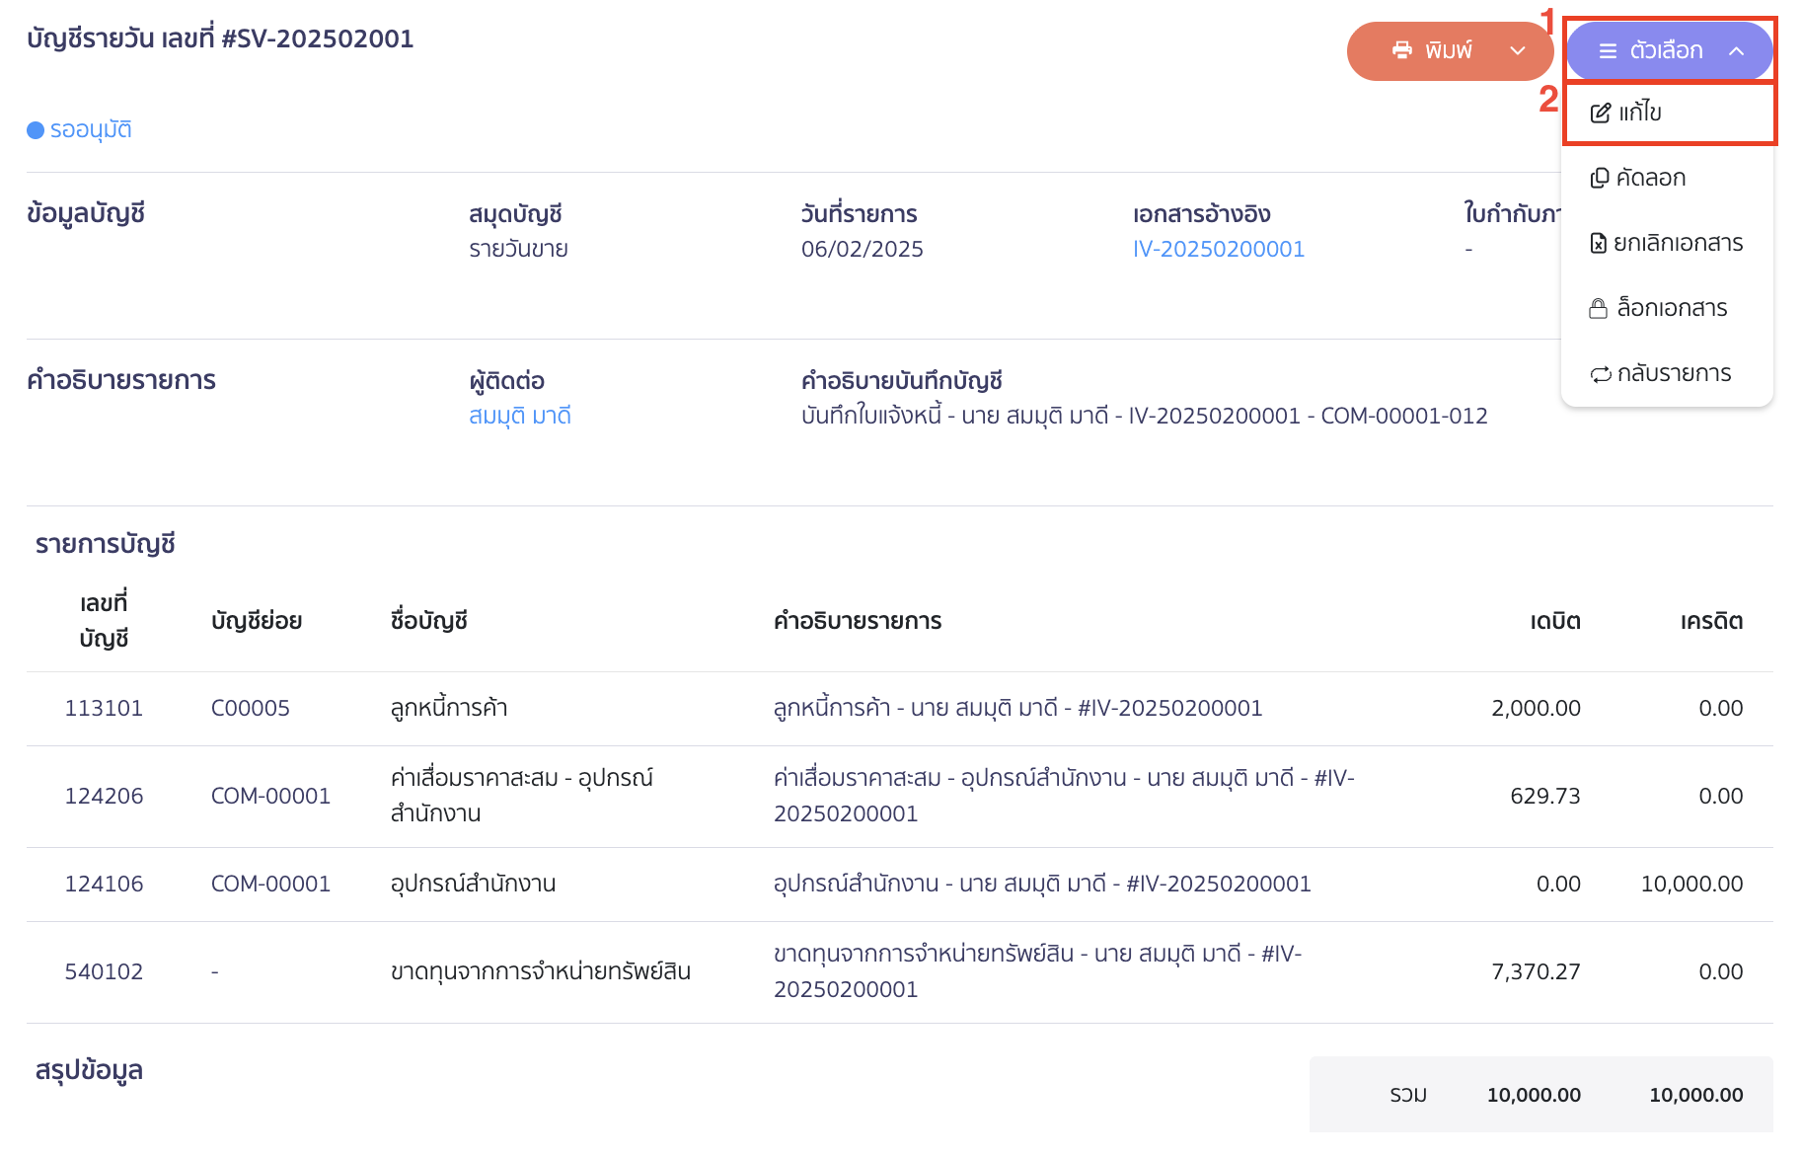Click the cancel document icon beside ยกเลิกเอกสาร
The image size is (1802, 1157).
click(1600, 243)
